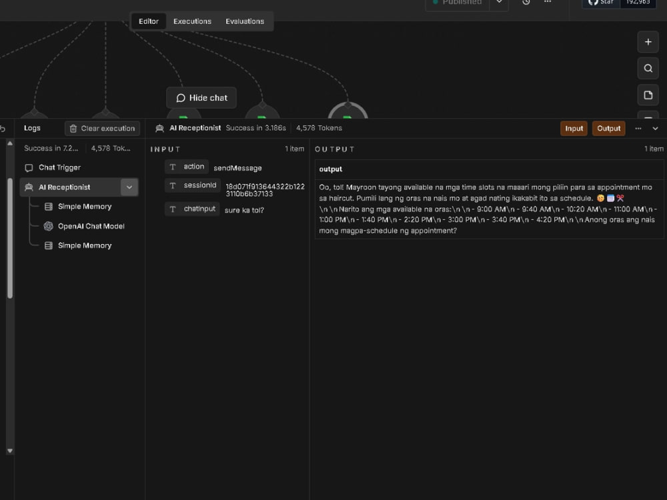Switch to the Editor tab
The image size is (667, 500).
pyautogui.click(x=149, y=21)
